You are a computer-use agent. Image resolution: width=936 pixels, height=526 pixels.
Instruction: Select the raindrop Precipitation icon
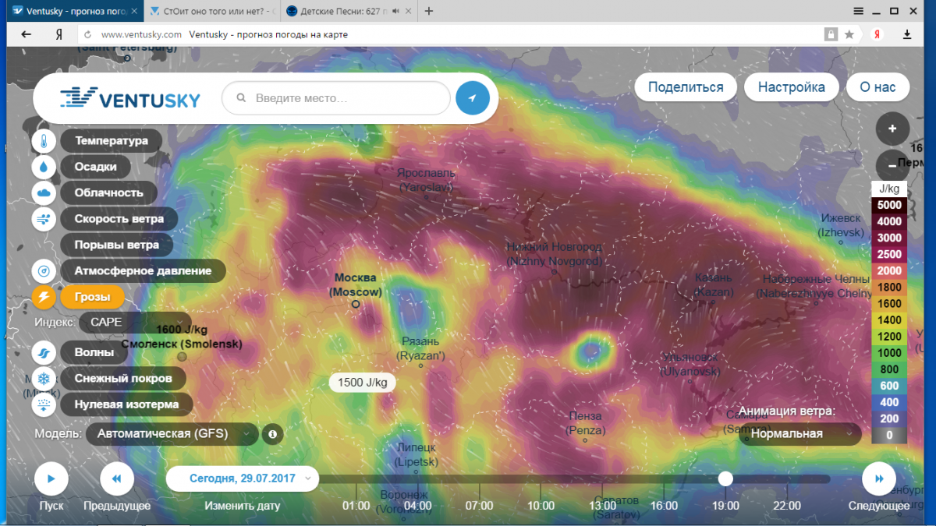(44, 167)
